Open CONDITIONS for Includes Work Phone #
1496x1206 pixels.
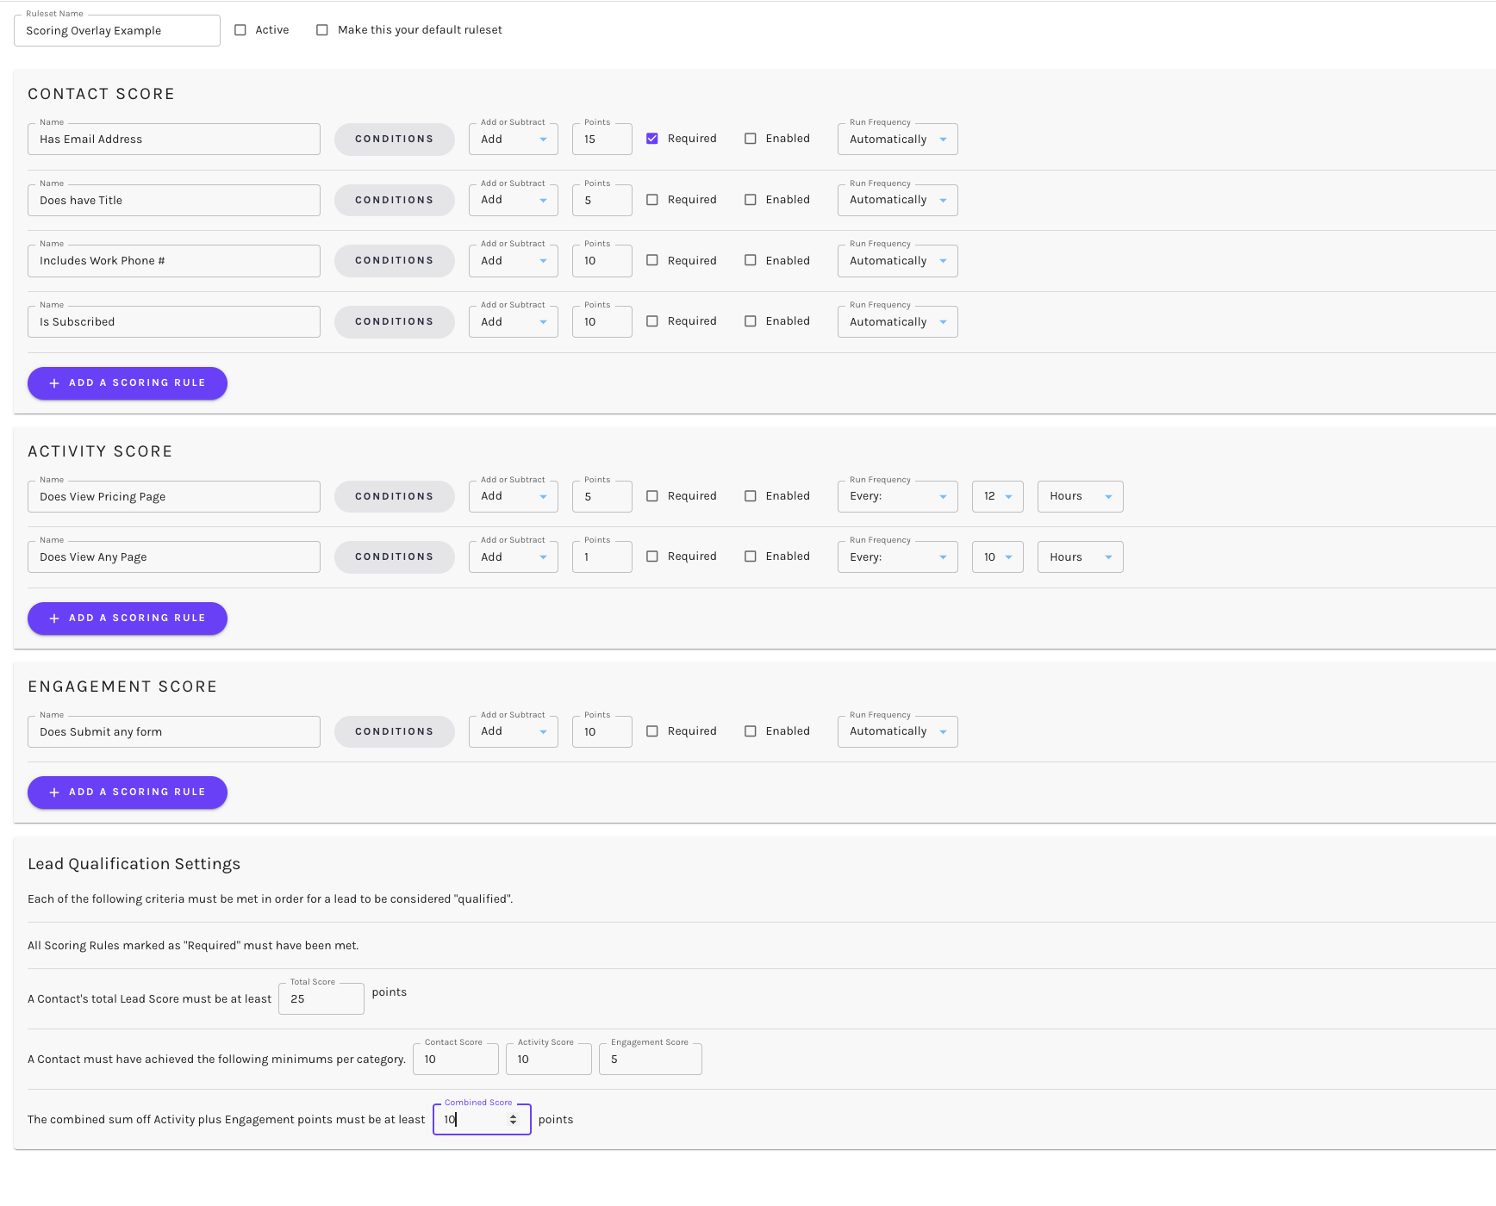point(394,260)
